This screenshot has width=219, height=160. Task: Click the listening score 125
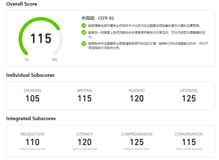point(189,99)
